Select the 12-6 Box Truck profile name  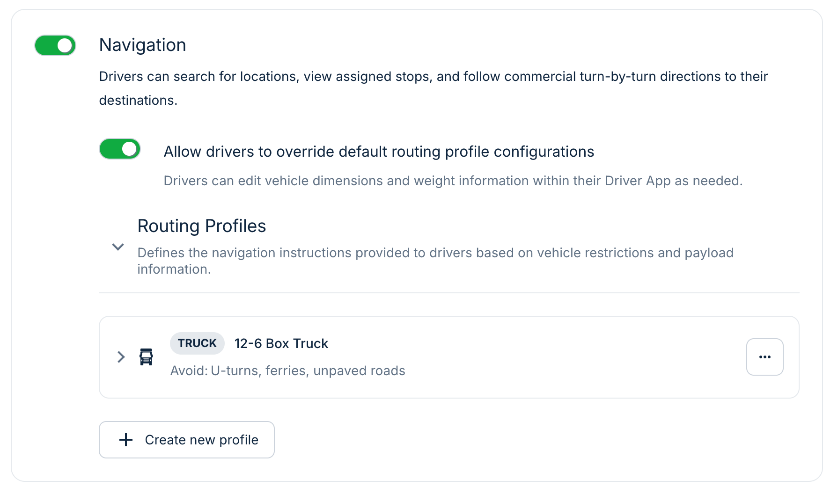[x=281, y=343]
